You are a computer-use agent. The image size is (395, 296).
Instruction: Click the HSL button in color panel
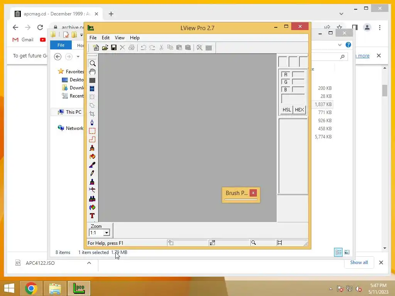[x=287, y=110]
